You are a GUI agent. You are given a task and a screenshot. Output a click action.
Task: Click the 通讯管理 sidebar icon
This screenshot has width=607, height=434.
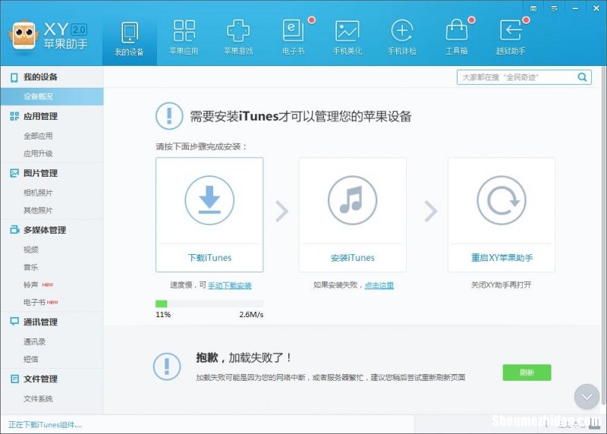[x=14, y=322]
